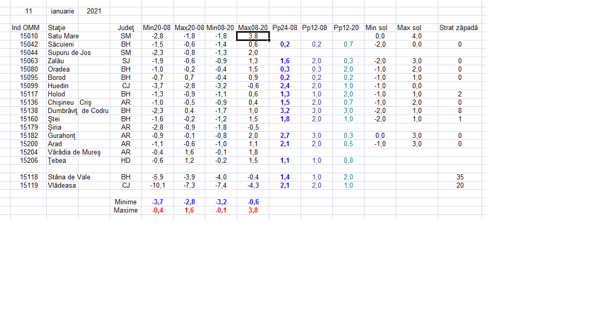
Task: Select the red Maxime value 1,6
Action: pyautogui.click(x=189, y=211)
